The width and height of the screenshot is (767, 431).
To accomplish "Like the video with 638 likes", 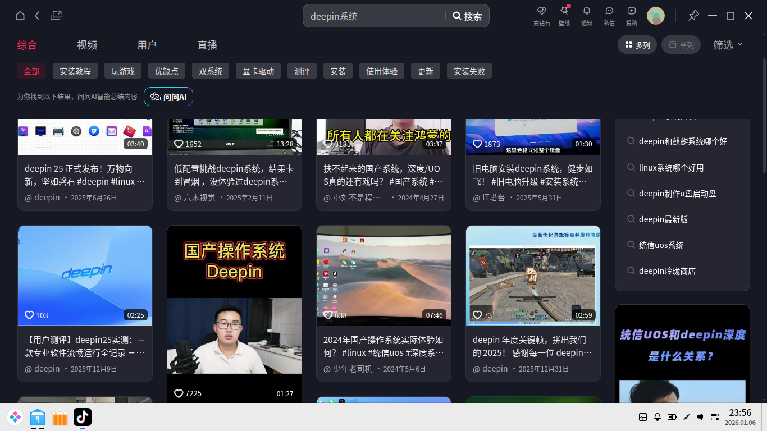I will point(328,315).
